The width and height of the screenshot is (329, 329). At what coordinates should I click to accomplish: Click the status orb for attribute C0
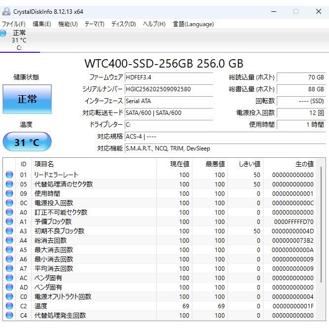(9, 296)
